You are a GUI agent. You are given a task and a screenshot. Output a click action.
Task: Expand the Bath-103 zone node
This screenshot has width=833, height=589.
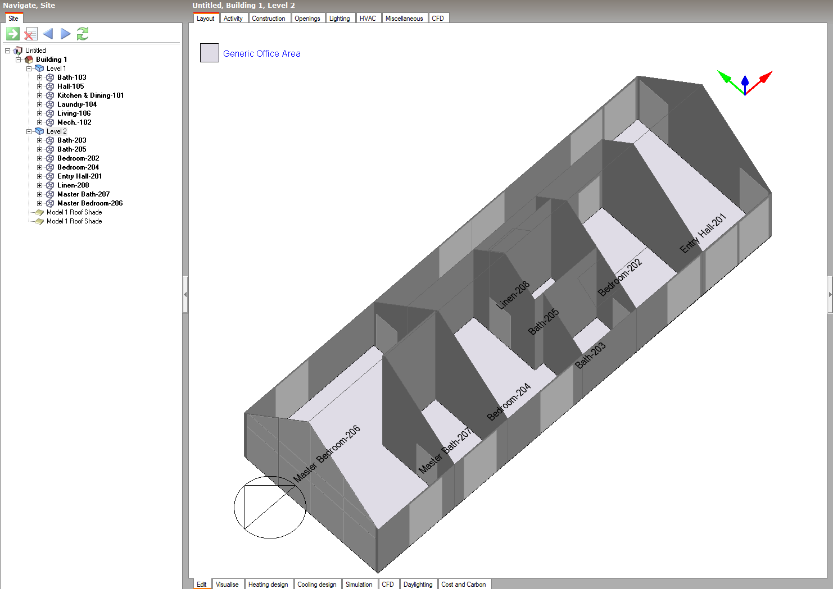click(40, 77)
